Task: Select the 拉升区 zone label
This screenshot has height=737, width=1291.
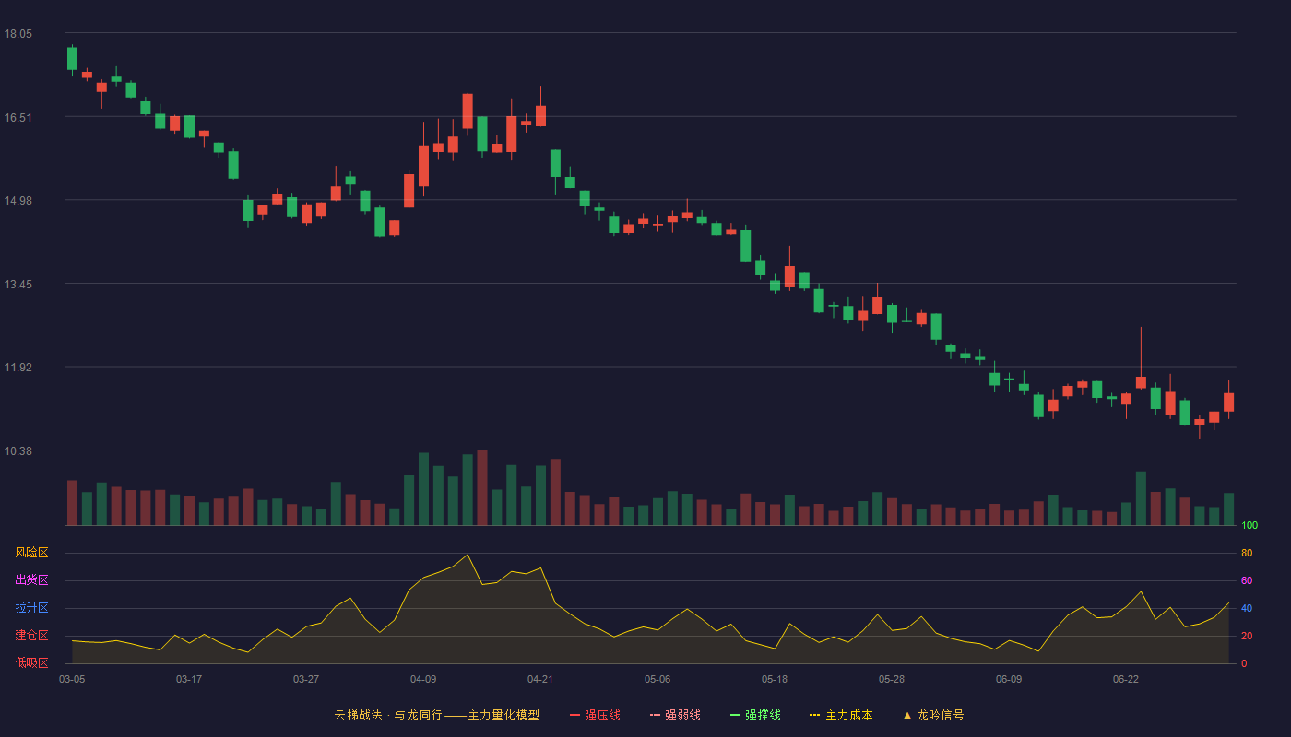Action: [31, 608]
